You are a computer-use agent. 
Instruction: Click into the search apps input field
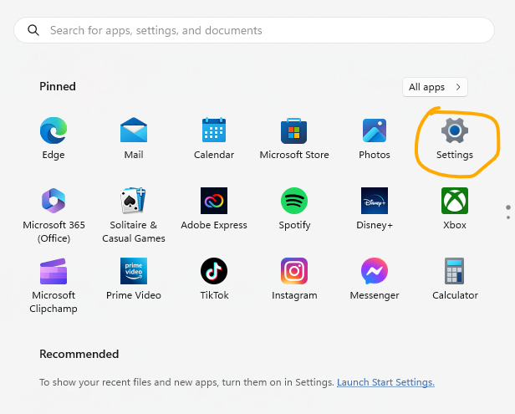[254, 30]
